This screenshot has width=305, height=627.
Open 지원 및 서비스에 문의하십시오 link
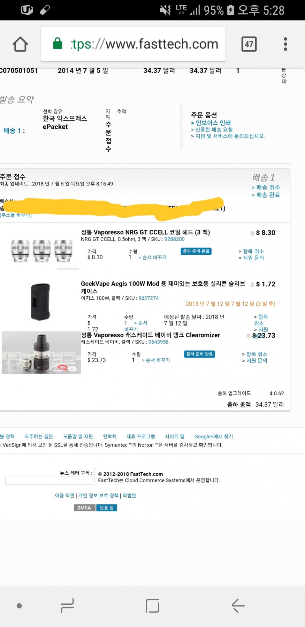tap(230, 136)
